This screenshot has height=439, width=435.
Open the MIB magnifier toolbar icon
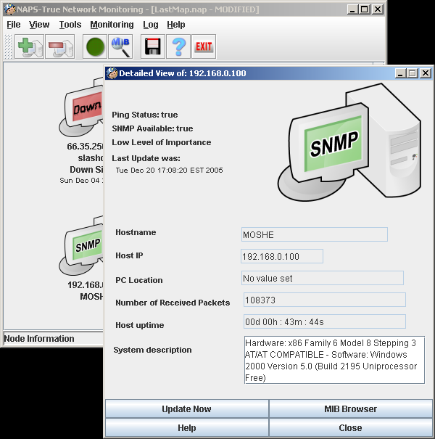(120, 47)
